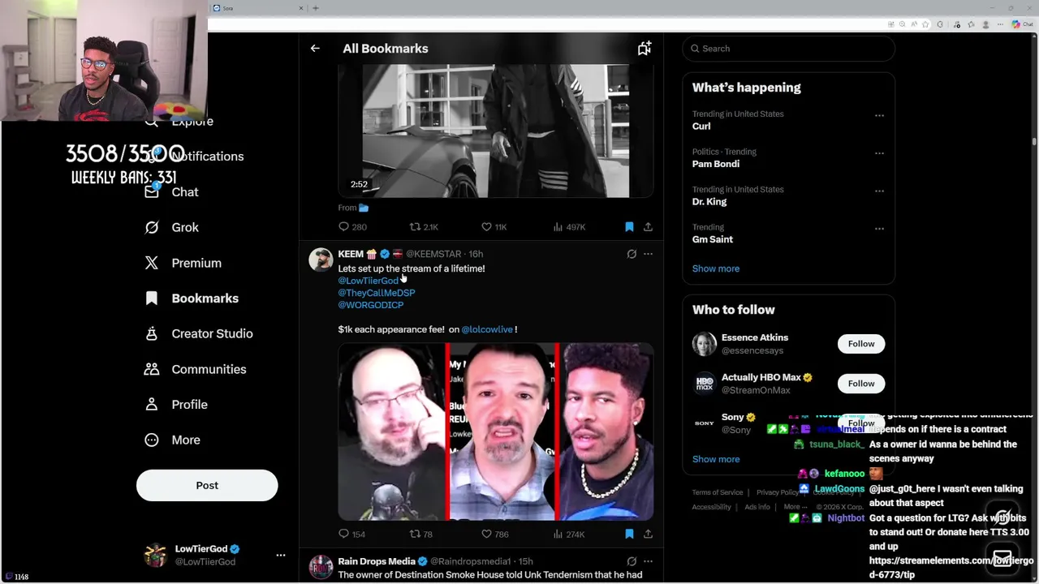Viewport: 1039px width, 584px height.
Task: Open Rain Drops Media's profile avatar
Action: [321, 567]
